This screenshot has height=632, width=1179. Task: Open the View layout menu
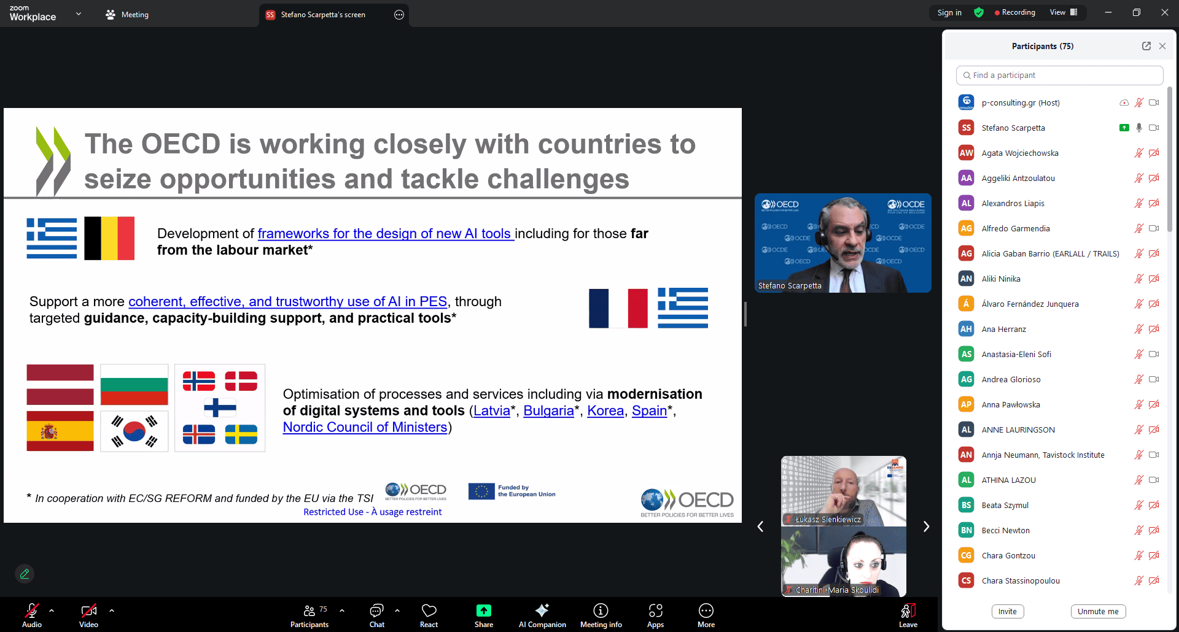coord(1064,12)
